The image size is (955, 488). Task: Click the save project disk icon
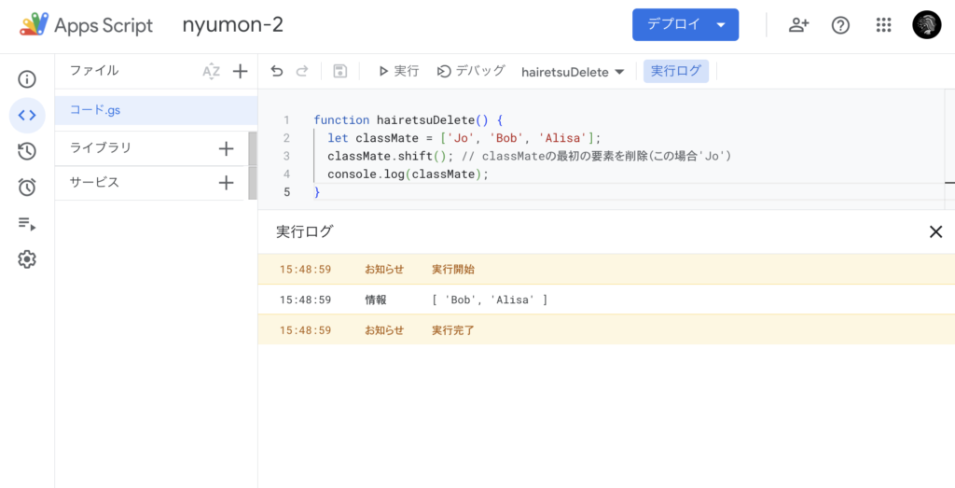pos(340,71)
